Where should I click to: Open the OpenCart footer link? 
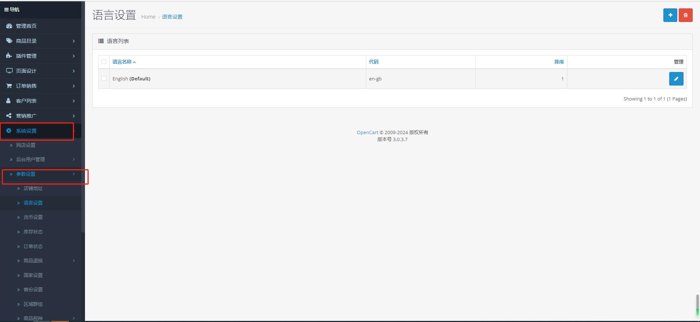pos(367,132)
